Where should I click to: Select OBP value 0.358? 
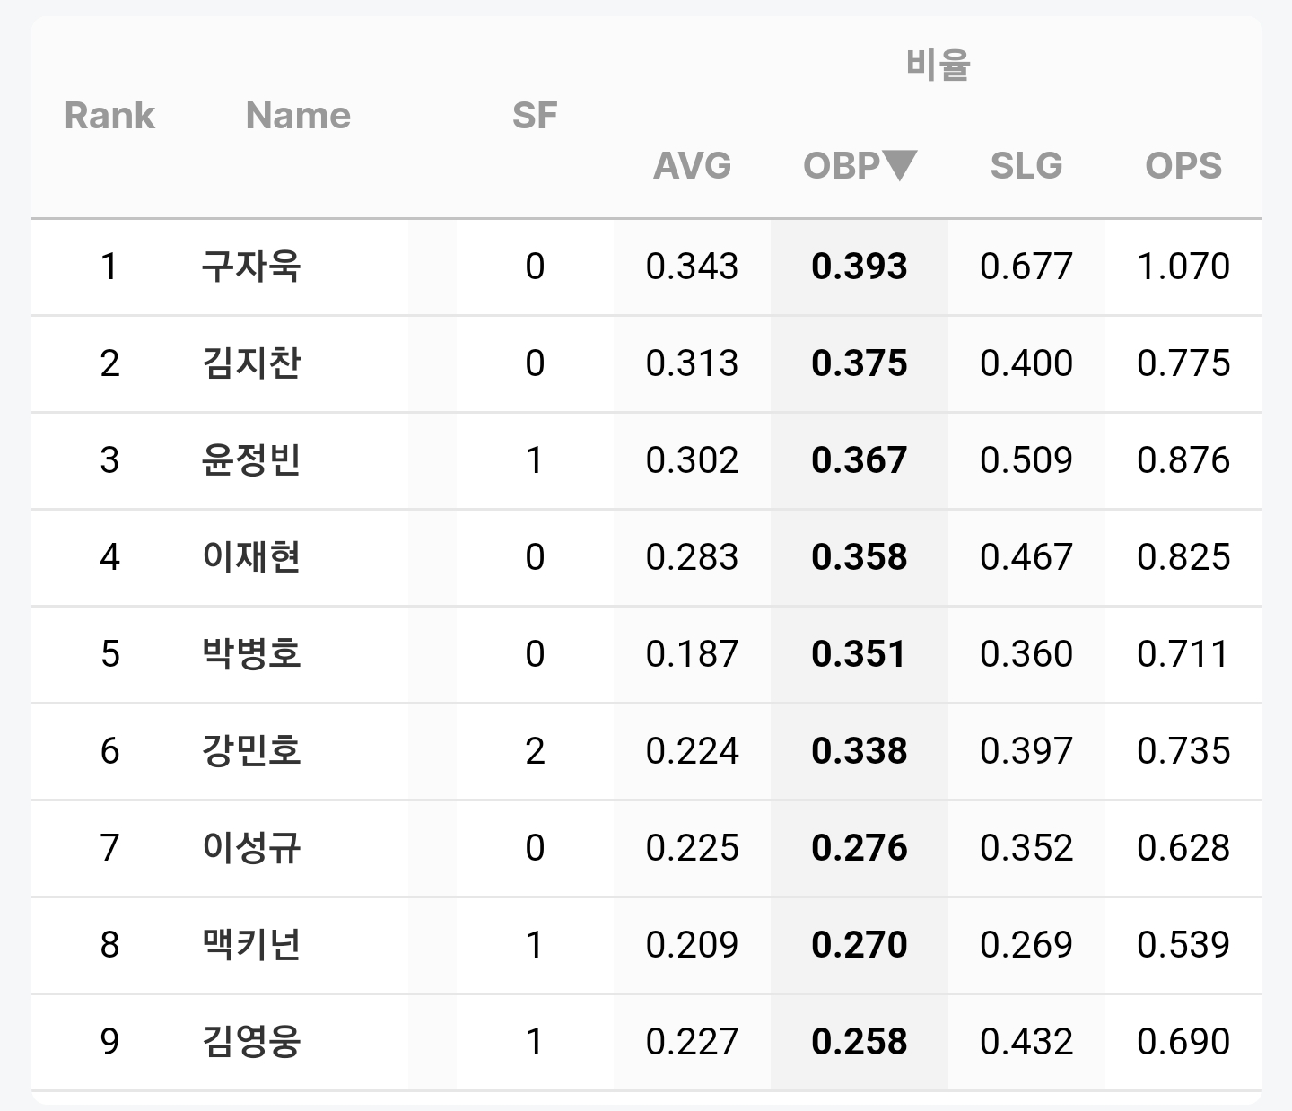click(859, 557)
